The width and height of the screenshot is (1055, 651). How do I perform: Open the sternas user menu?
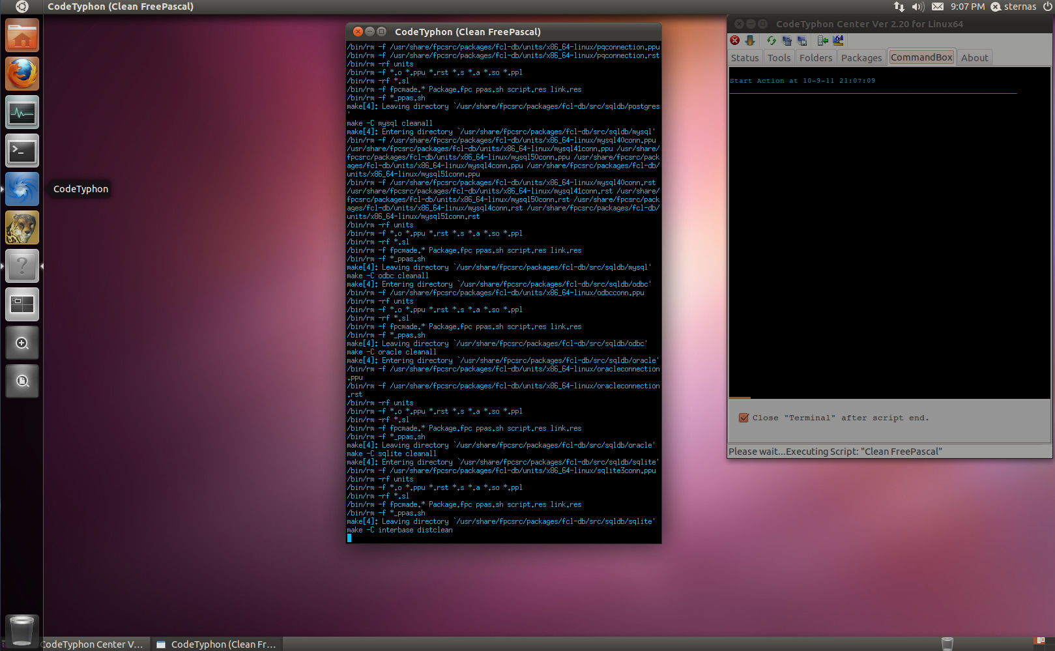point(1013,7)
